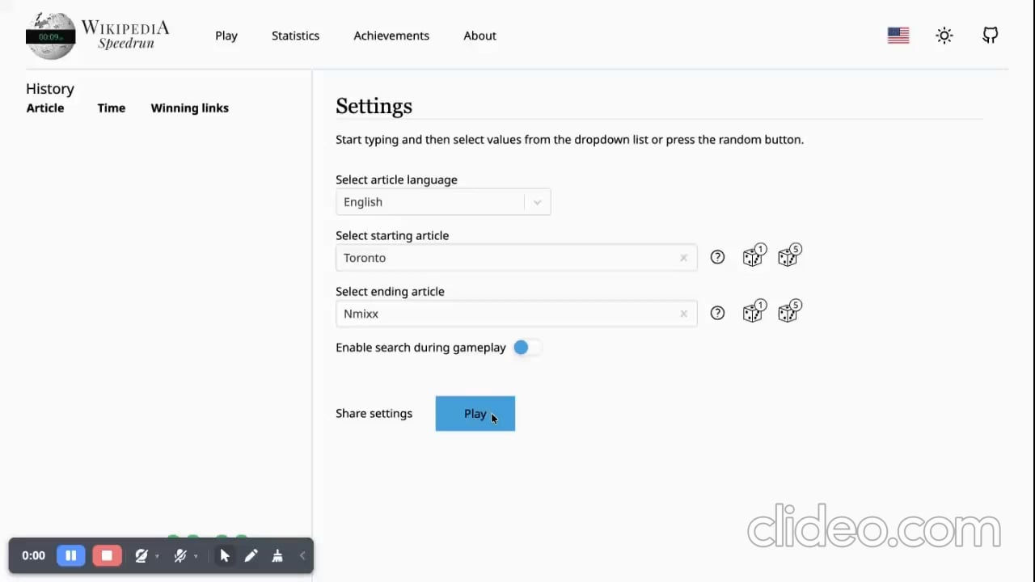Switch theme with the sun icon
The width and height of the screenshot is (1035, 582).
pos(944,36)
